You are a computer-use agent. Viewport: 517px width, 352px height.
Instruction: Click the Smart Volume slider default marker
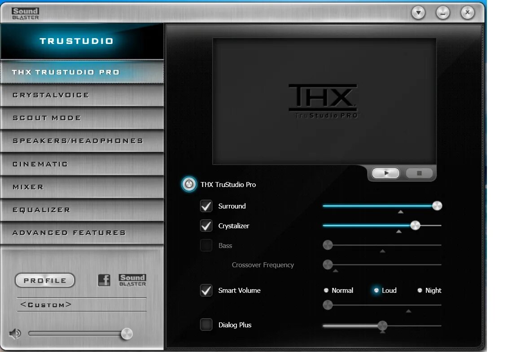[408, 311]
